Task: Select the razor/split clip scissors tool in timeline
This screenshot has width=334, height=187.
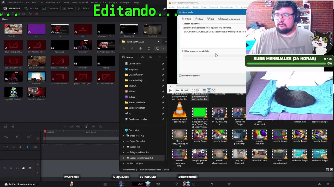Action: [20, 147]
